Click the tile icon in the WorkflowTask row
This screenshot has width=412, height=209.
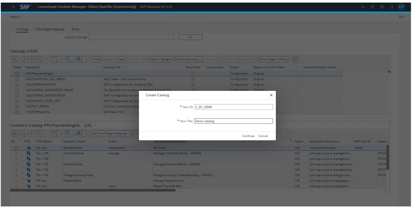[x=29, y=148]
